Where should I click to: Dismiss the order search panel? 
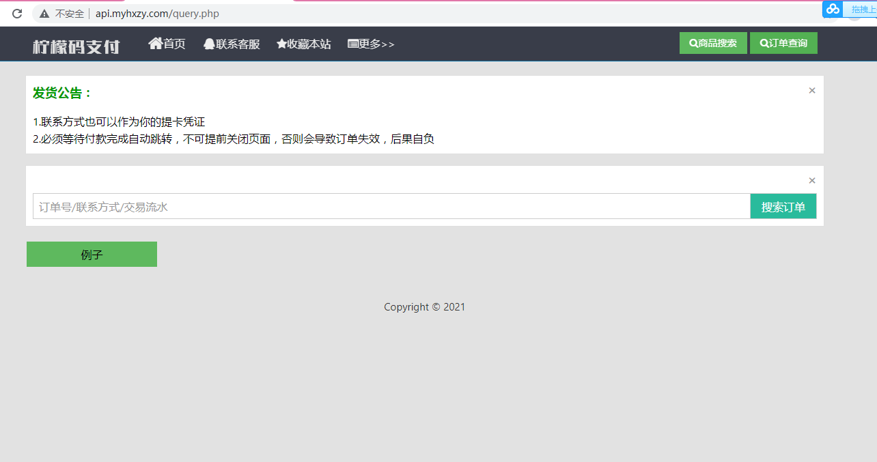coord(812,181)
